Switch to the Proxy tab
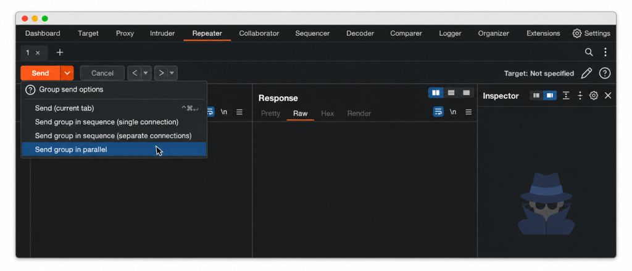 click(125, 33)
